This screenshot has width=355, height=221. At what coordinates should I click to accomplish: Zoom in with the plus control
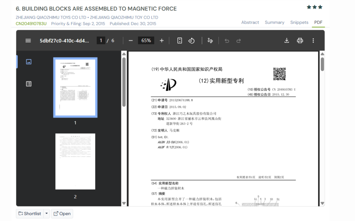click(162, 40)
